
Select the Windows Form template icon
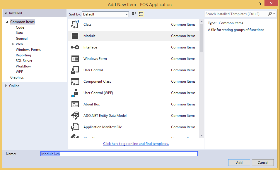click(75, 59)
